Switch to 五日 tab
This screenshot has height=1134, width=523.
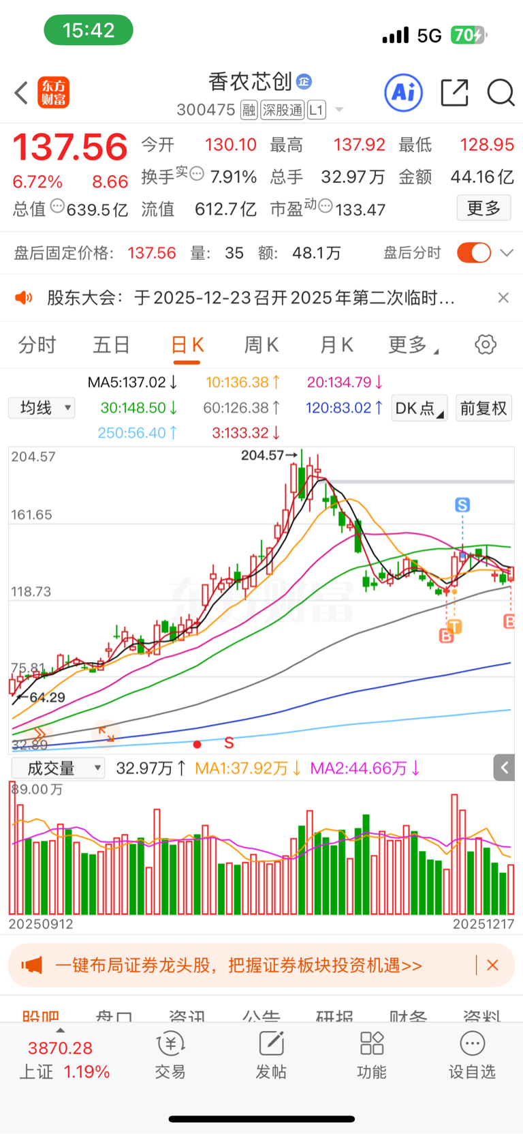coord(111,345)
